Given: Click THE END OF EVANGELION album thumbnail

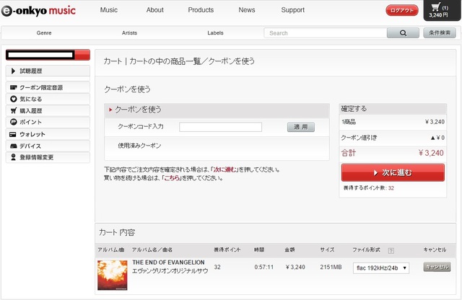Looking at the screenshot, I should click(x=112, y=275).
